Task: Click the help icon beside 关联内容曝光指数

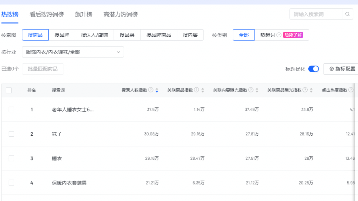Action: click(251, 89)
